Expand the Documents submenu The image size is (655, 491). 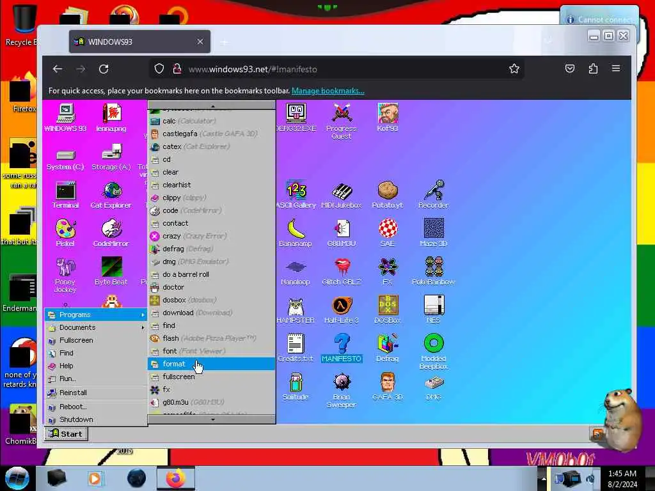point(96,328)
